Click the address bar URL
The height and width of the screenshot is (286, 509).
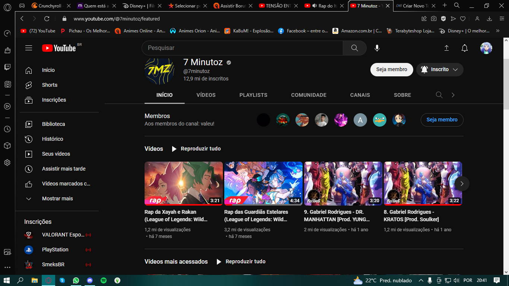tap(117, 19)
